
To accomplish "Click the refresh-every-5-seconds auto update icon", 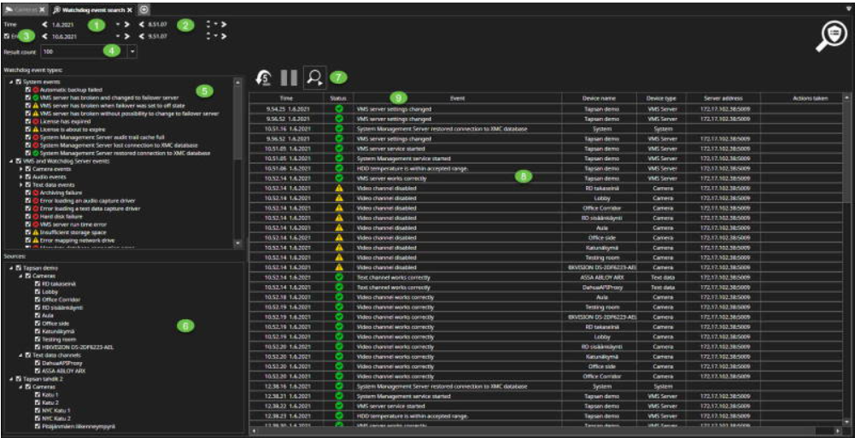I will tap(263, 78).
